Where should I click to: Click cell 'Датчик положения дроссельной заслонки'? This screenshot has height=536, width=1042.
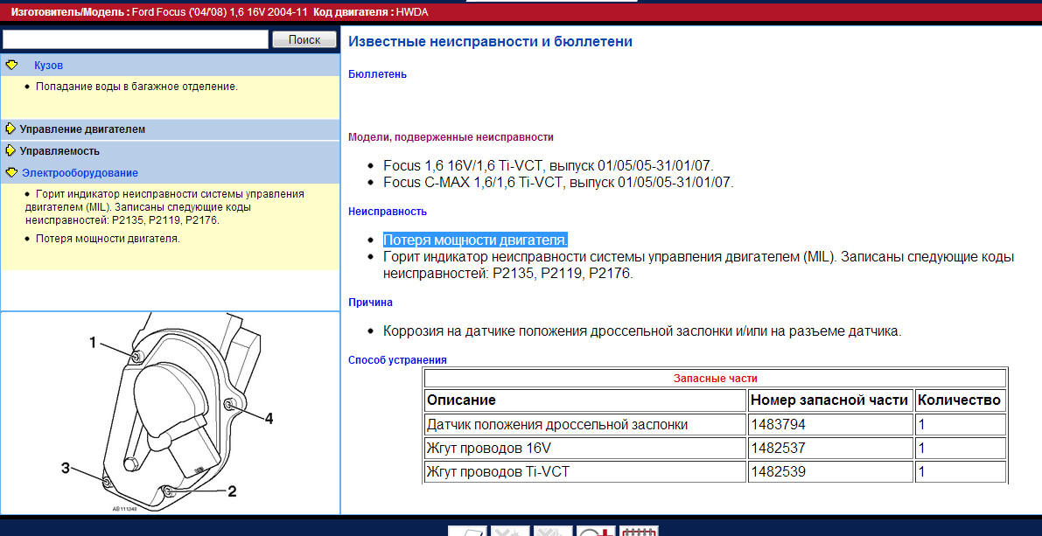pyautogui.click(x=585, y=424)
